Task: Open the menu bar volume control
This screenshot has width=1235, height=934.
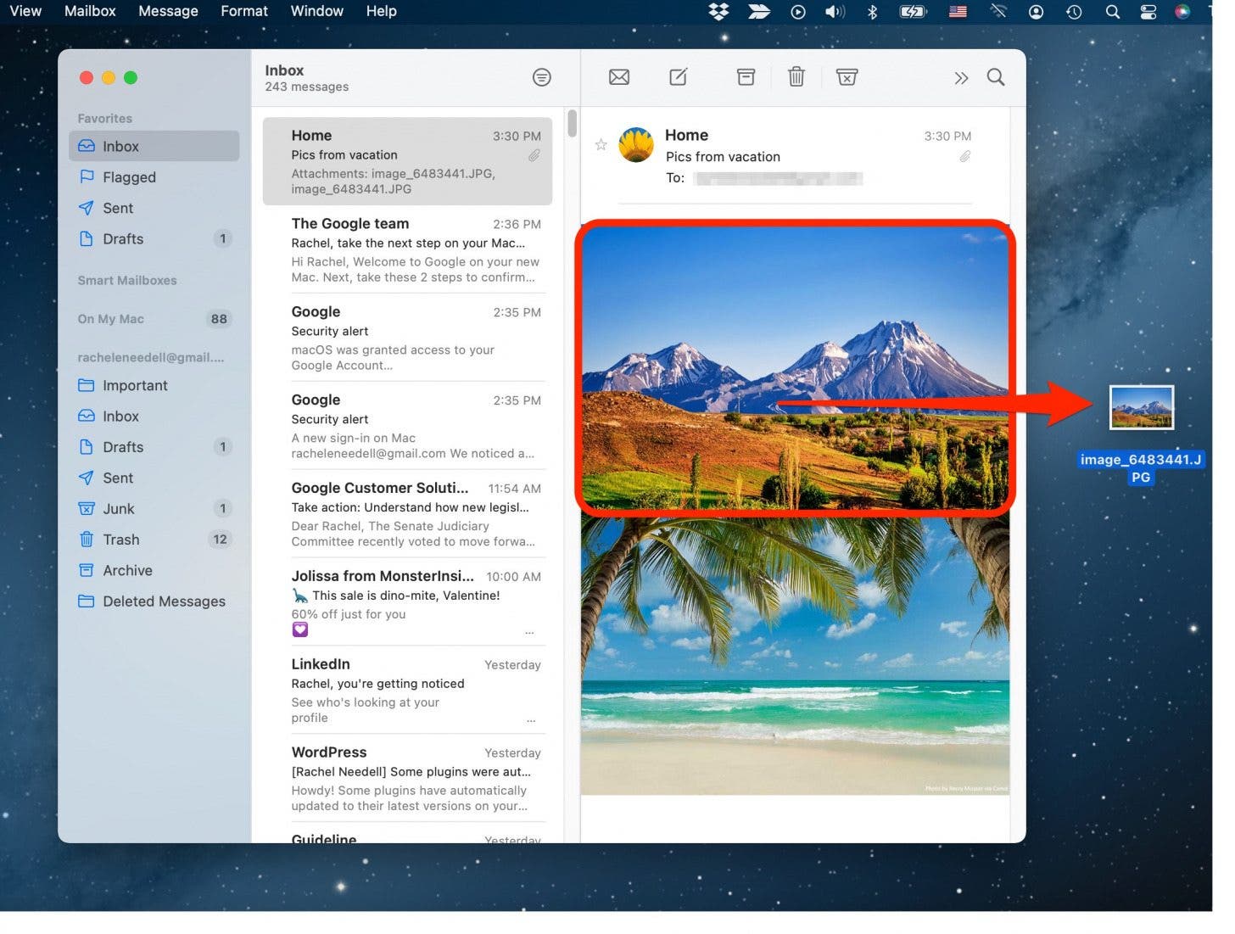Action: pos(835,11)
